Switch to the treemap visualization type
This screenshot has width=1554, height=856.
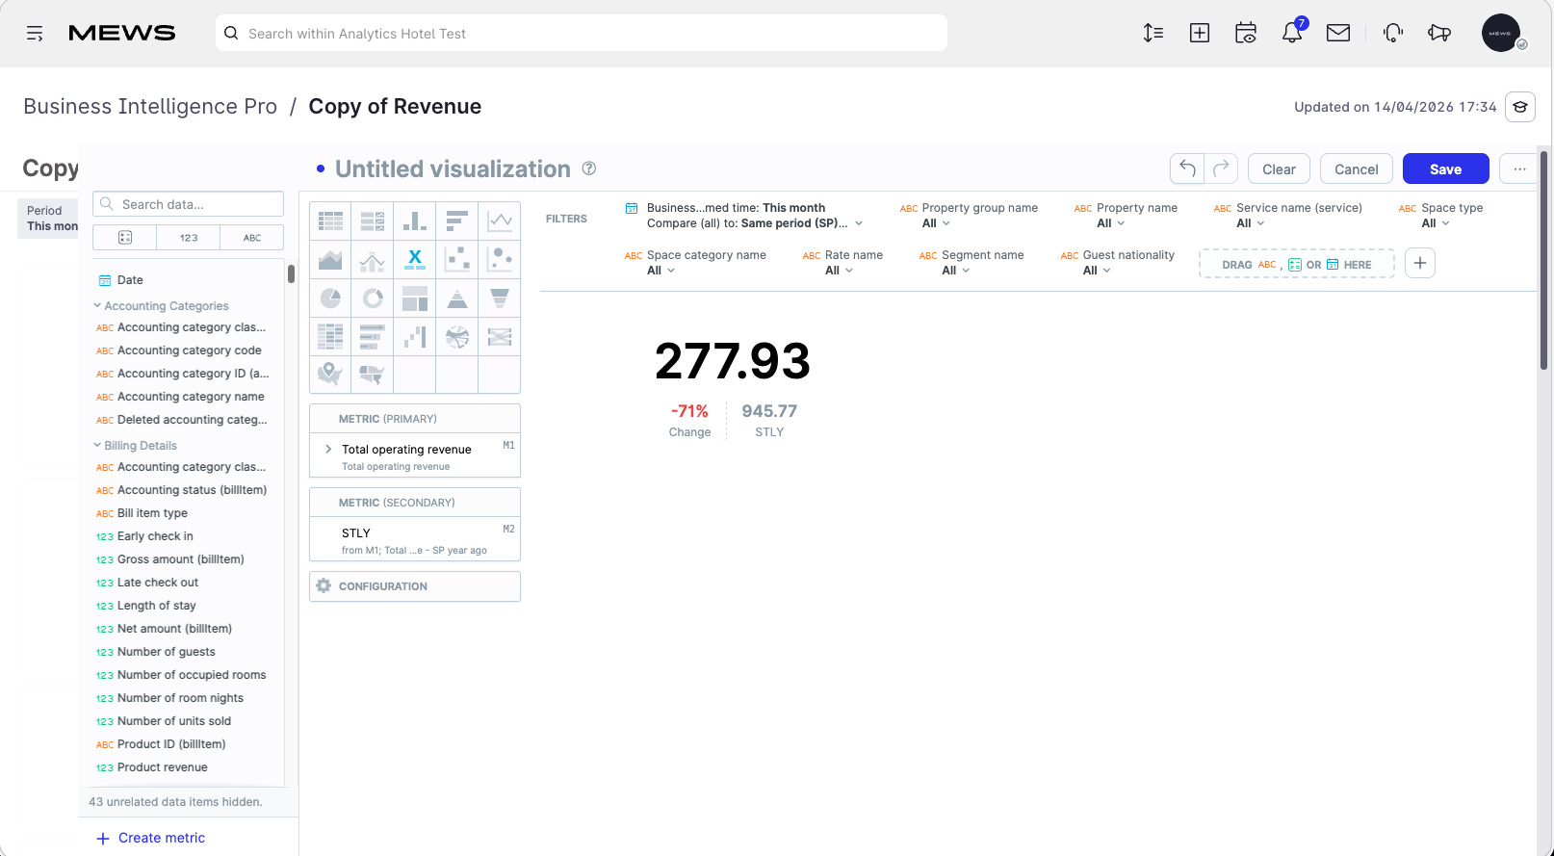pyautogui.click(x=415, y=298)
